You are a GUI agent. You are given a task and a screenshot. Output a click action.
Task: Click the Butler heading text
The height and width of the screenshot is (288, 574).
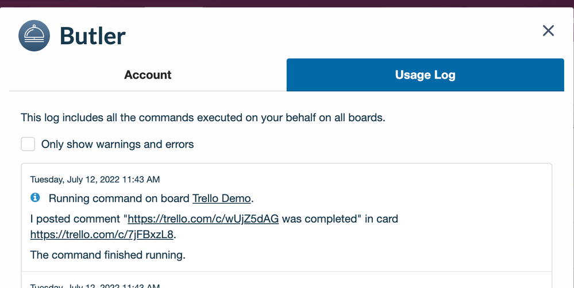pyautogui.click(x=93, y=36)
